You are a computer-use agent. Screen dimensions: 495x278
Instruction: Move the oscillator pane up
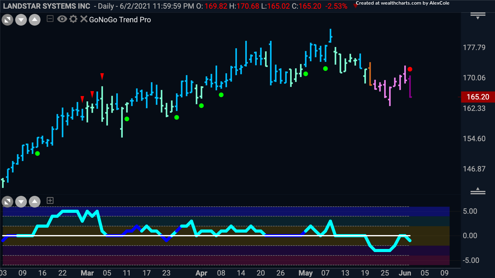coord(35,202)
